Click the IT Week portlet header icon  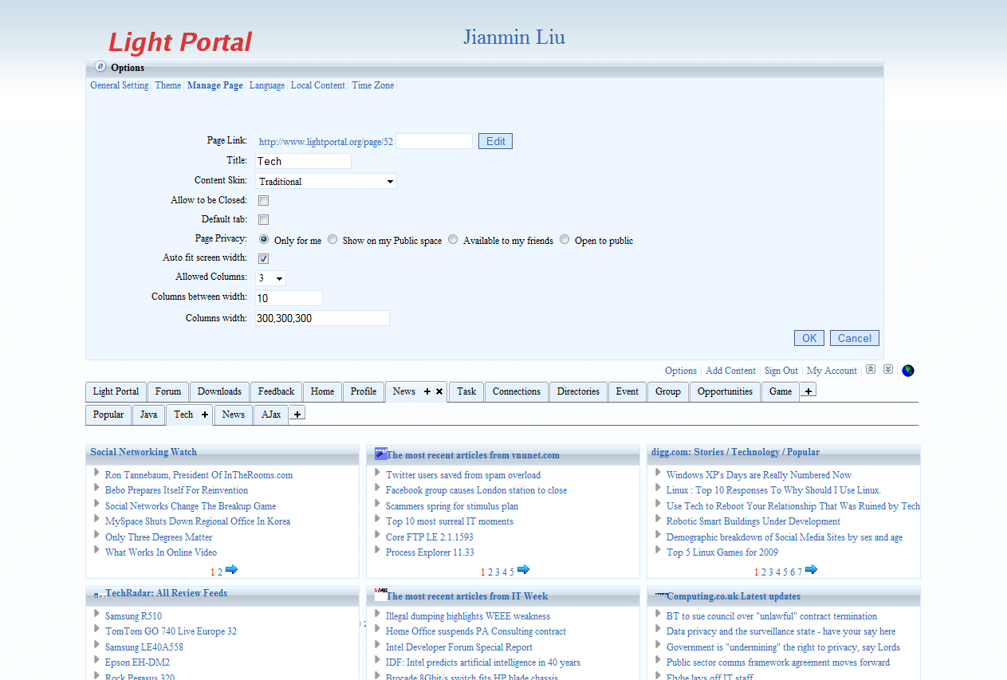380,594
